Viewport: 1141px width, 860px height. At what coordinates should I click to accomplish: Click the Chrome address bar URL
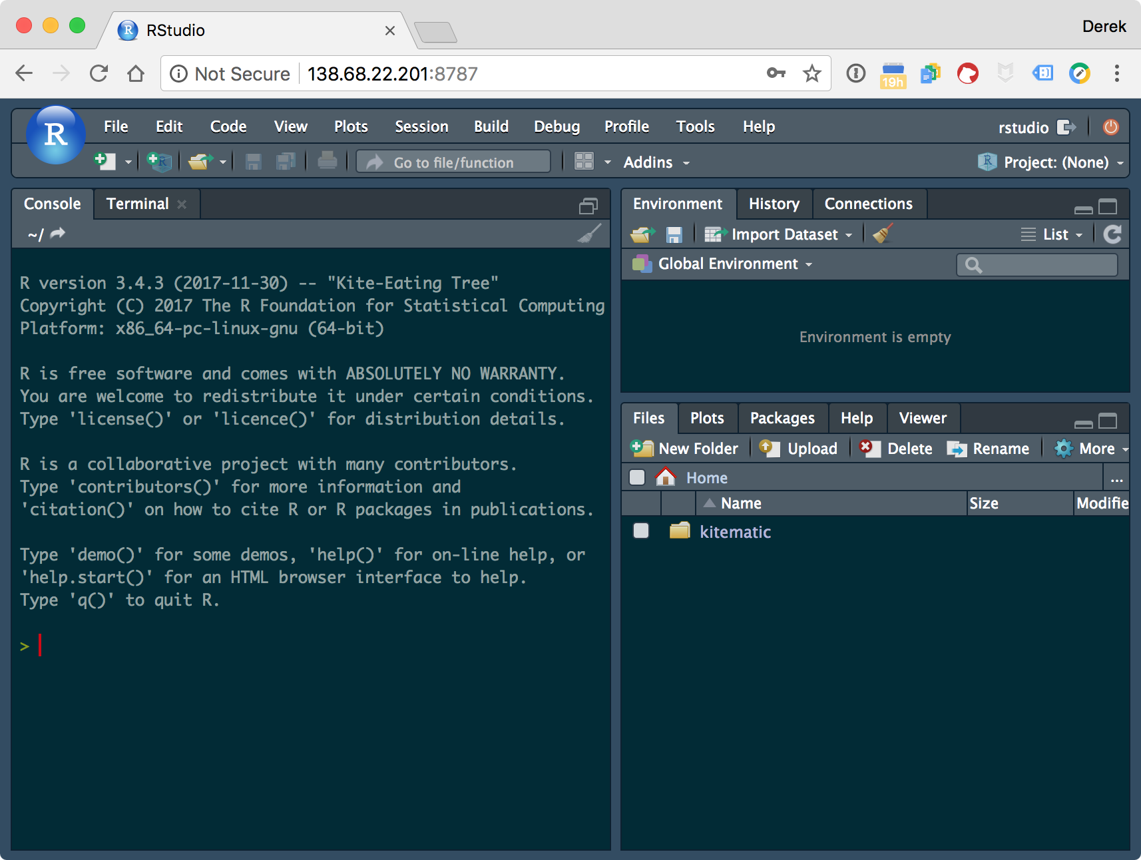[393, 74]
